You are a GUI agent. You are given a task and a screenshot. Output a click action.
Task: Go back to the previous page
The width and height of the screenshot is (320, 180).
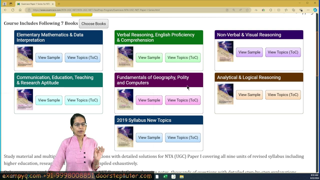(x=5, y=10)
